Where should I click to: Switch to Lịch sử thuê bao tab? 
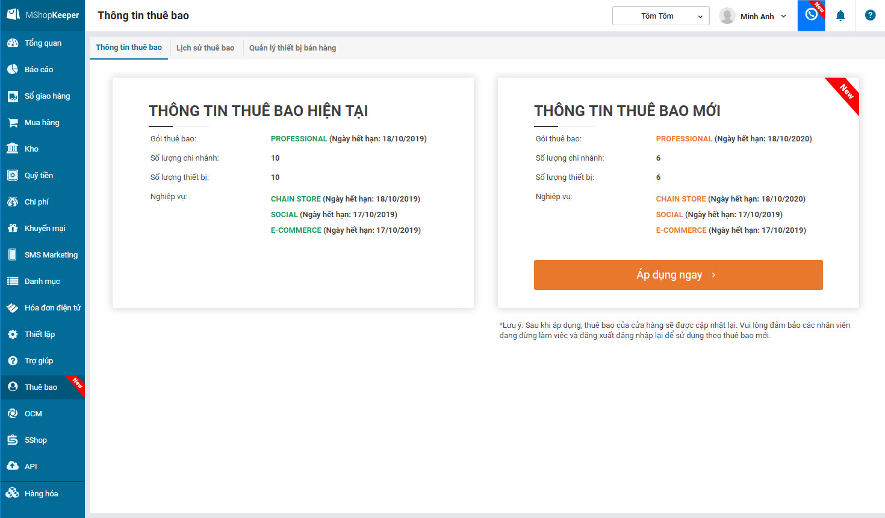pos(205,48)
